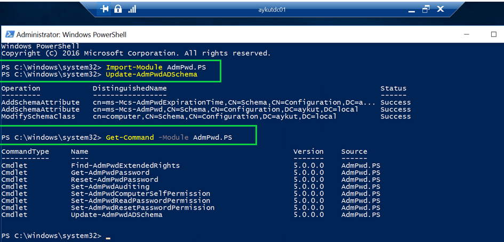Viewport: 504px width, 242px height.
Task: Open the connection signal strength indicator
Action: pos(132,9)
